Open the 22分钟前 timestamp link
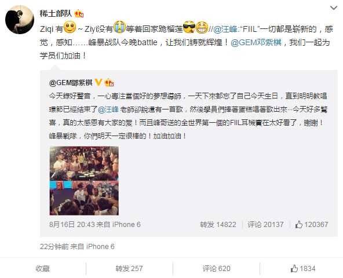The height and width of the screenshot is (278, 343). click(x=55, y=247)
